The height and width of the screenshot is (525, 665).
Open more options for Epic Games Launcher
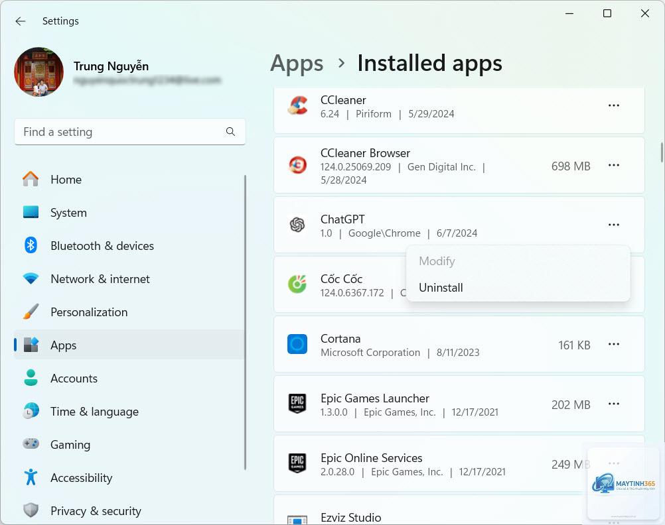pos(614,404)
